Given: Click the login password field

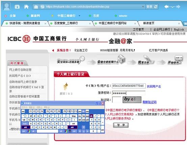Looking at the screenshot, I should pos(129,93).
